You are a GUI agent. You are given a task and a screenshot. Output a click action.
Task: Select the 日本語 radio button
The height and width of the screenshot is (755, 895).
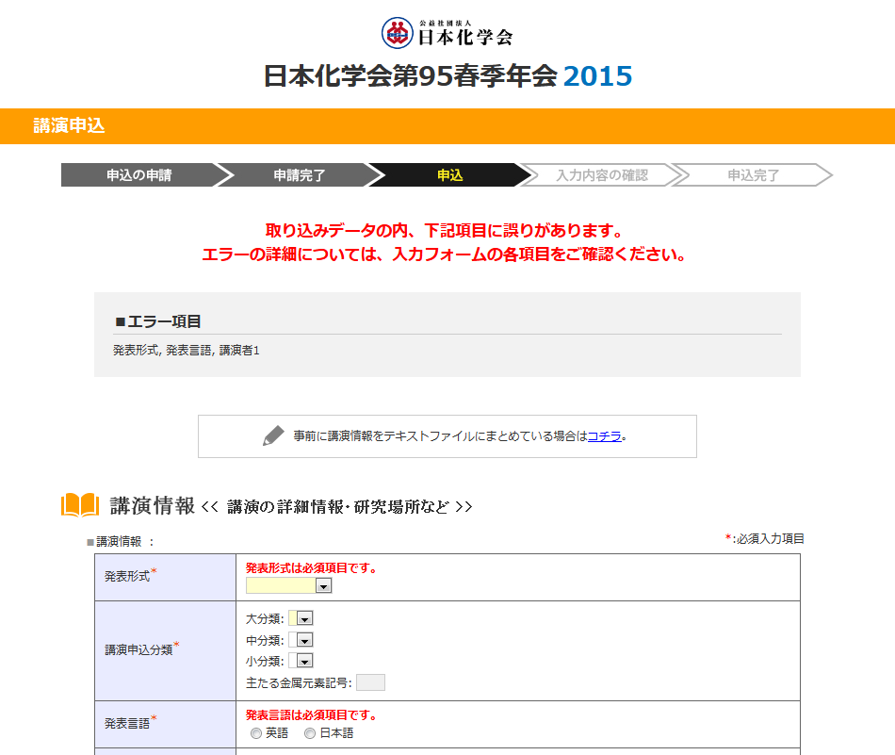(x=309, y=733)
